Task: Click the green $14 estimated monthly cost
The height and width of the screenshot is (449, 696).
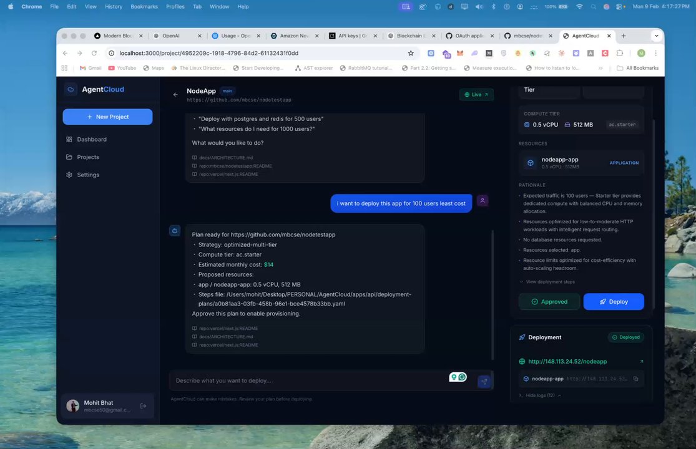Action: pyautogui.click(x=268, y=264)
